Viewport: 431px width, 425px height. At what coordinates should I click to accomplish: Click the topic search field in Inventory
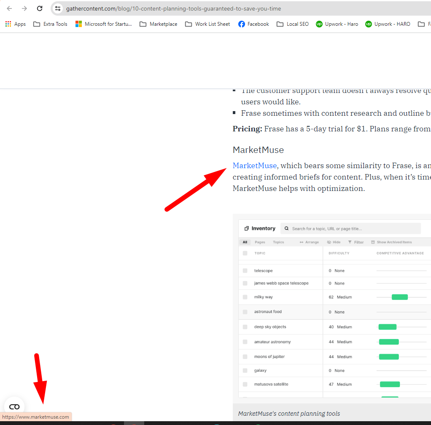click(x=350, y=229)
